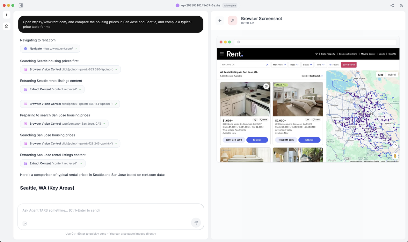Image resolution: width=408 pixels, height=242 pixels.
Task: Expand the Baths dropdown
Action: point(308,65)
